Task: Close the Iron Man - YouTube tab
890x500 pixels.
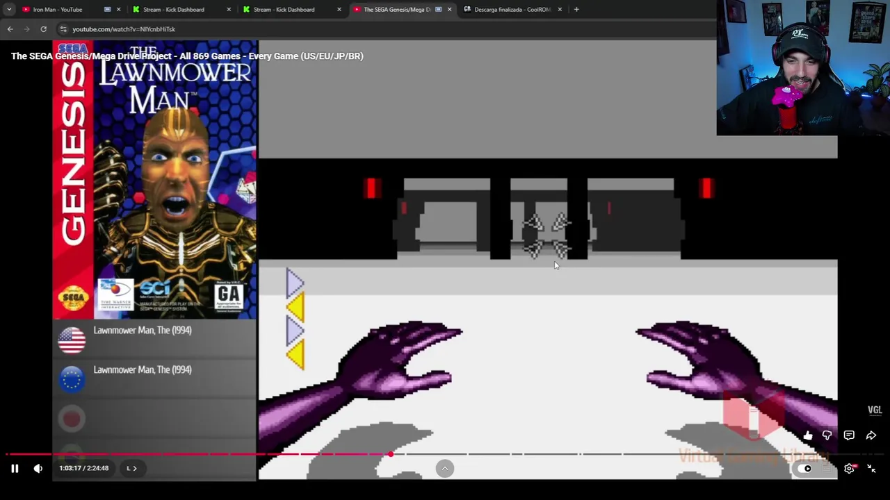Action: click(119, 10)
